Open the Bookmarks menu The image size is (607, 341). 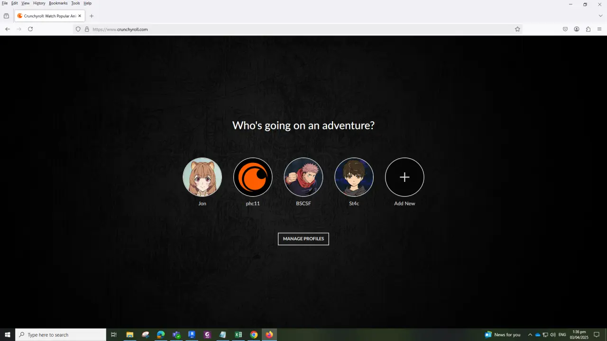click(58, 3)
